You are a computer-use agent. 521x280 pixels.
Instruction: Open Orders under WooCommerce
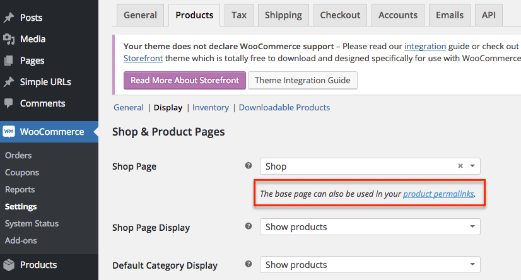(x=18, y=155)
